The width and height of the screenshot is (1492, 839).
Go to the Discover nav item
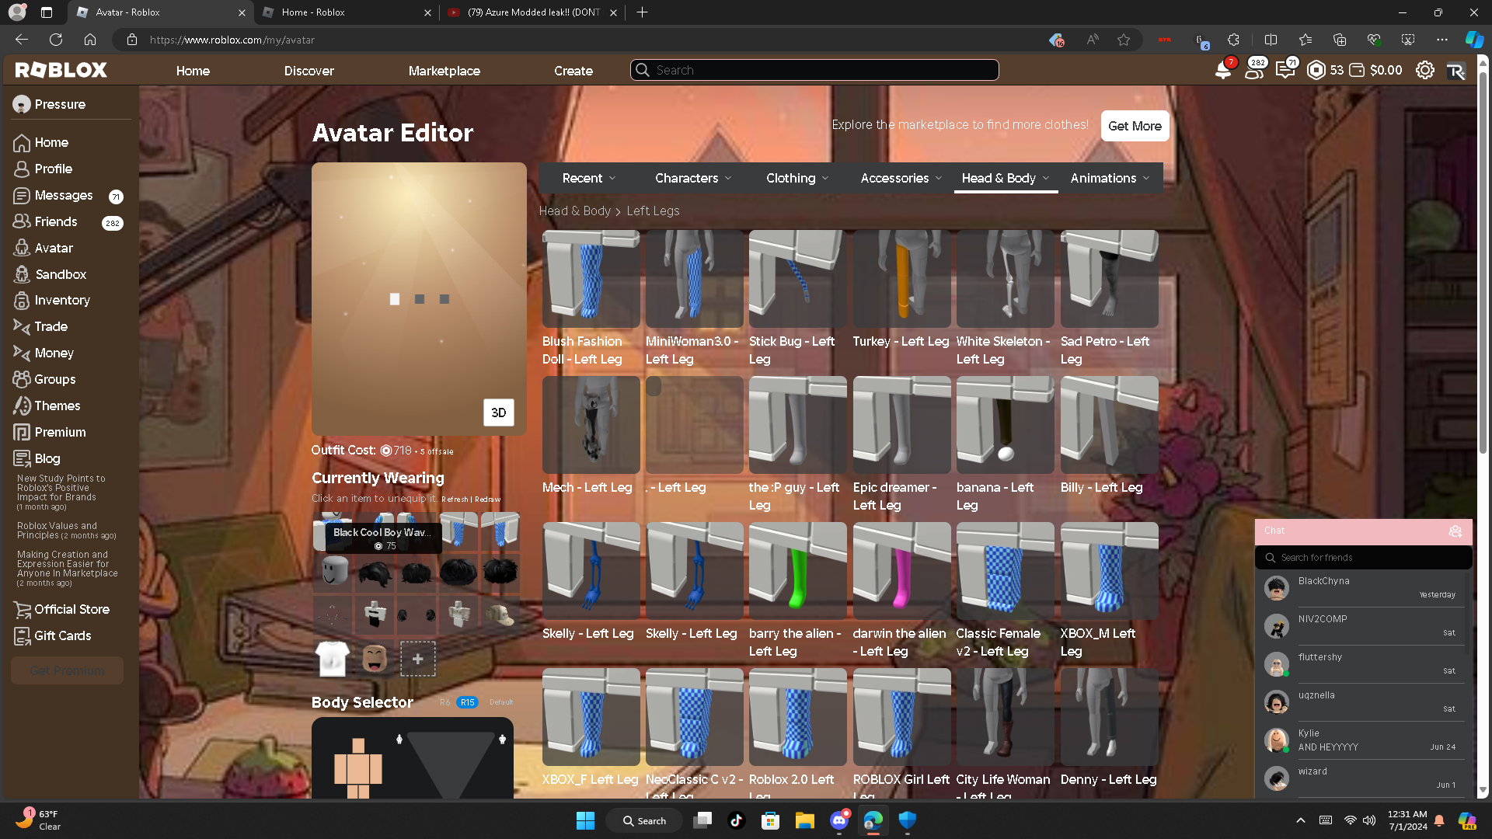click(309, 71)
